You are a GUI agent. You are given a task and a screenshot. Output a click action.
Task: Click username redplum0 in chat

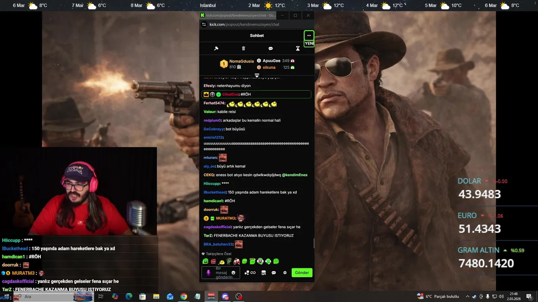pos(213,120)
